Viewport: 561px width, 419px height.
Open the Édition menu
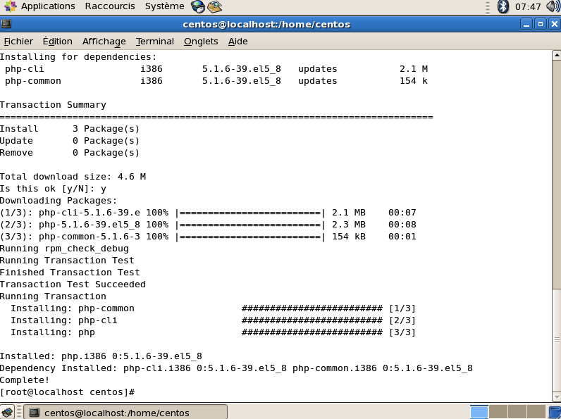coord(58,42)
